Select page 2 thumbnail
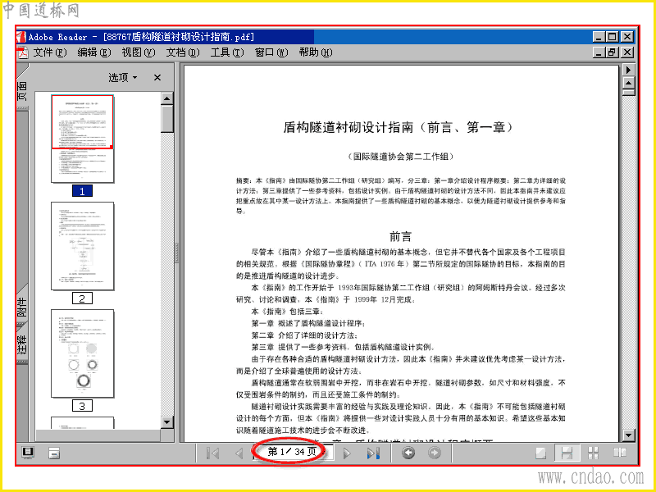 point(83,246)
